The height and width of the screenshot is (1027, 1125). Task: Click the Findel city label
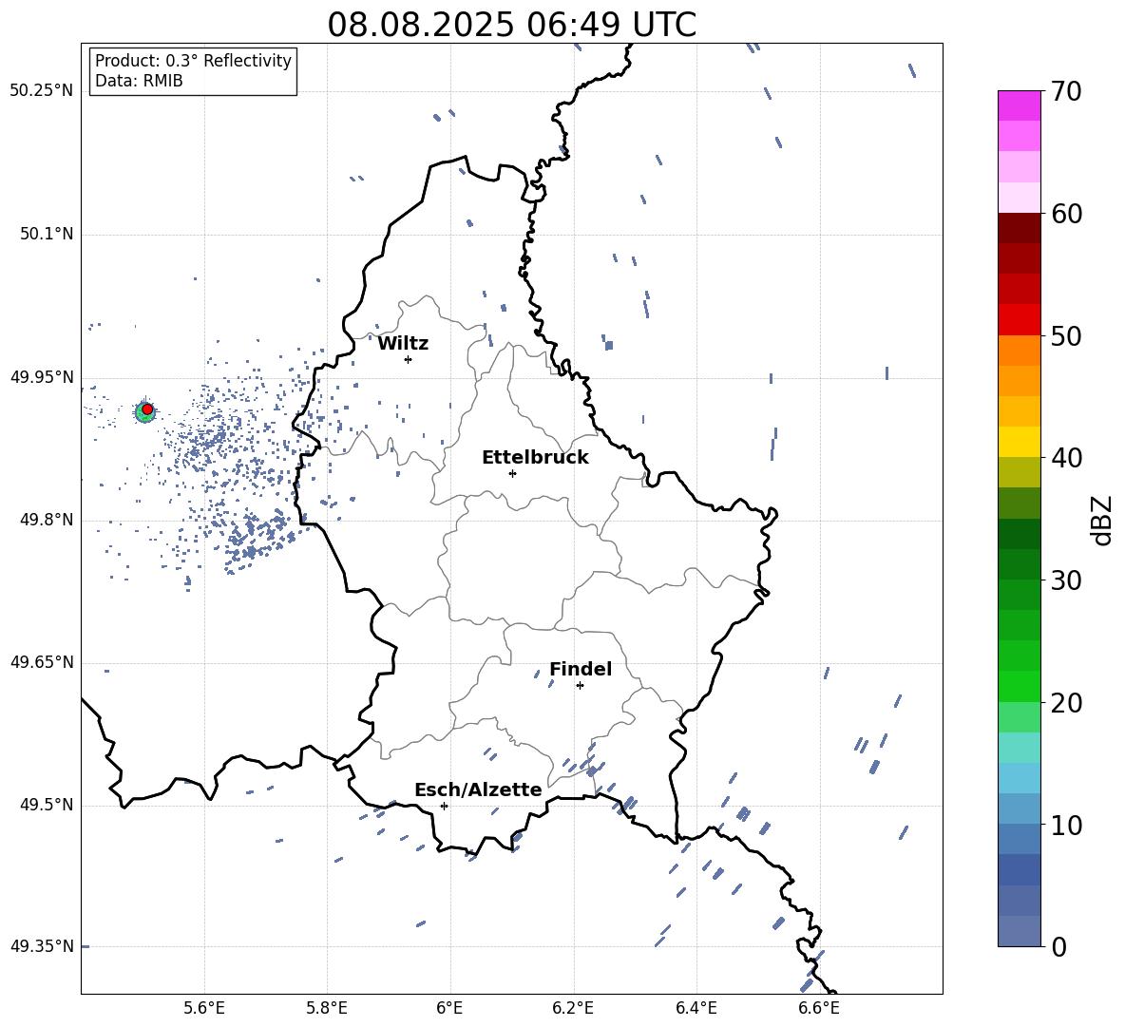pyautogui.click(x=581, y=669)
